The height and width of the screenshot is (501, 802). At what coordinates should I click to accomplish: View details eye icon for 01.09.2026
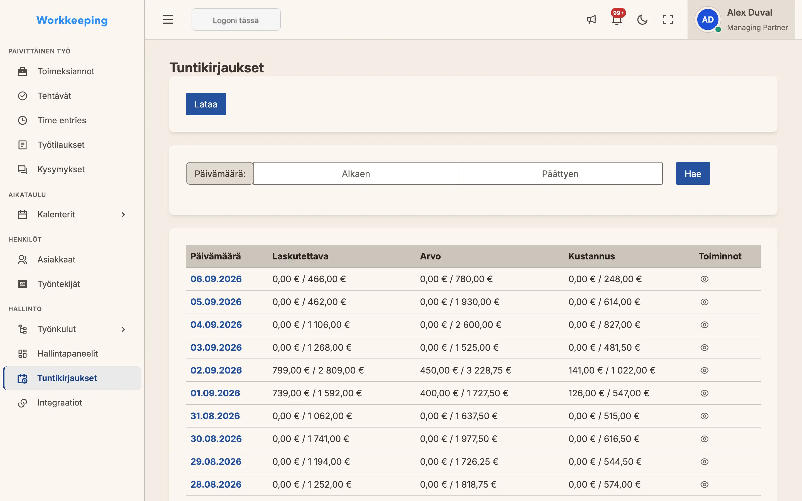704,393
